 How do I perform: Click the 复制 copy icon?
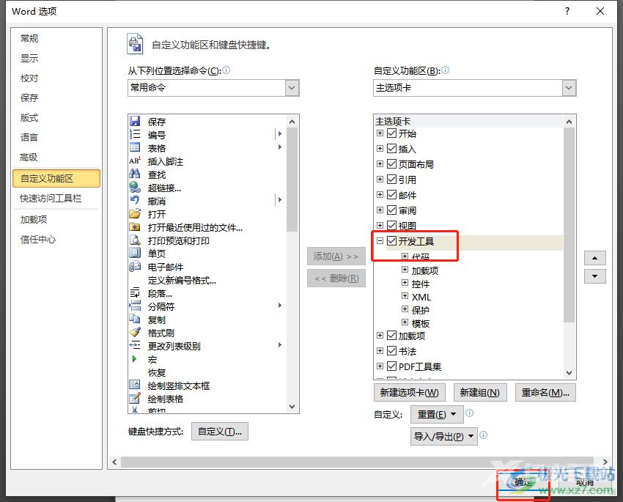(135, 319)
